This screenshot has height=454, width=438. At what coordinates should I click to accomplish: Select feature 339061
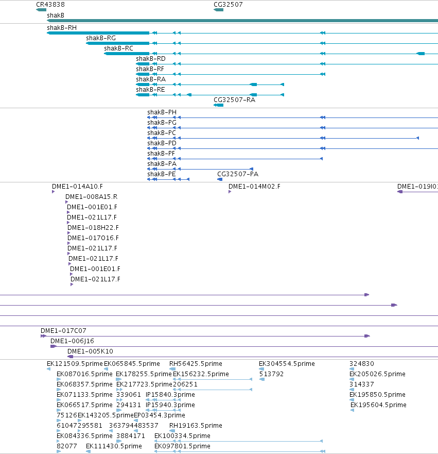(119, 400)
